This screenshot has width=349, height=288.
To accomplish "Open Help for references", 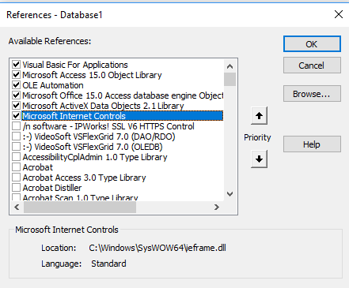I will [x=312, y=144].
